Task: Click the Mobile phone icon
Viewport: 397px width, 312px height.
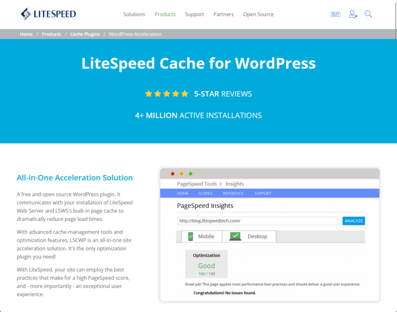Action: [191, 236]
